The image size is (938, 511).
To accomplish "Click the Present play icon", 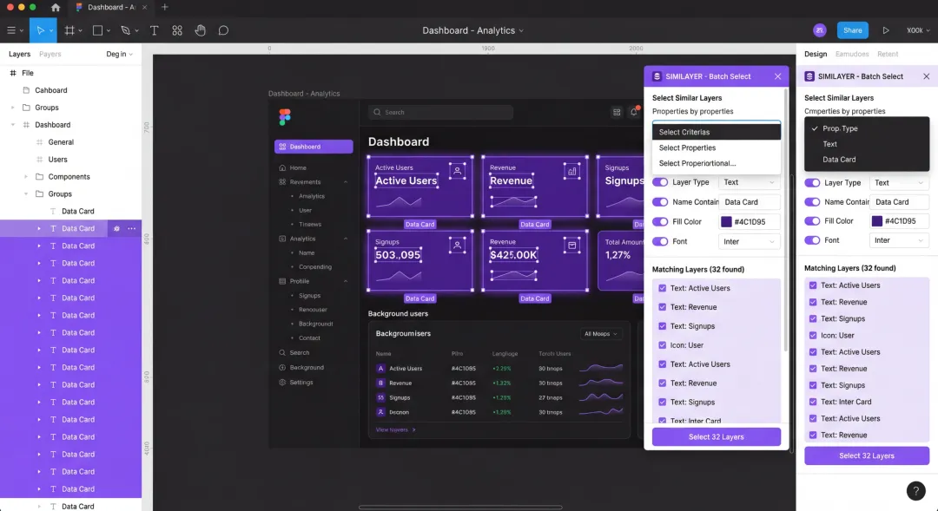I will coord(886,30).
